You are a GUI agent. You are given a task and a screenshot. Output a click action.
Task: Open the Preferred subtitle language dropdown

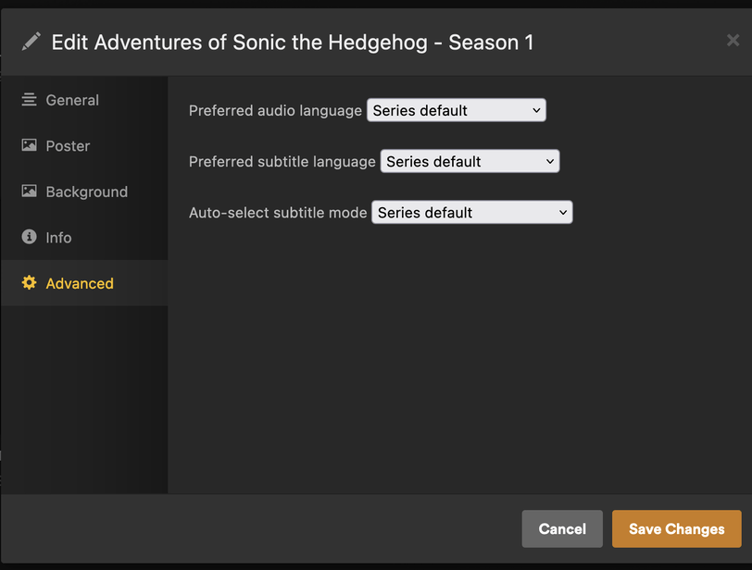tap(470, 161)
